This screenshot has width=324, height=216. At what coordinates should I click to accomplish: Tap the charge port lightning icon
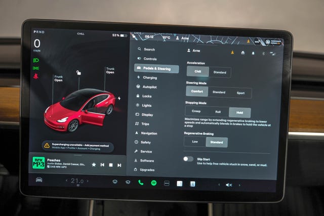[119, 98]
